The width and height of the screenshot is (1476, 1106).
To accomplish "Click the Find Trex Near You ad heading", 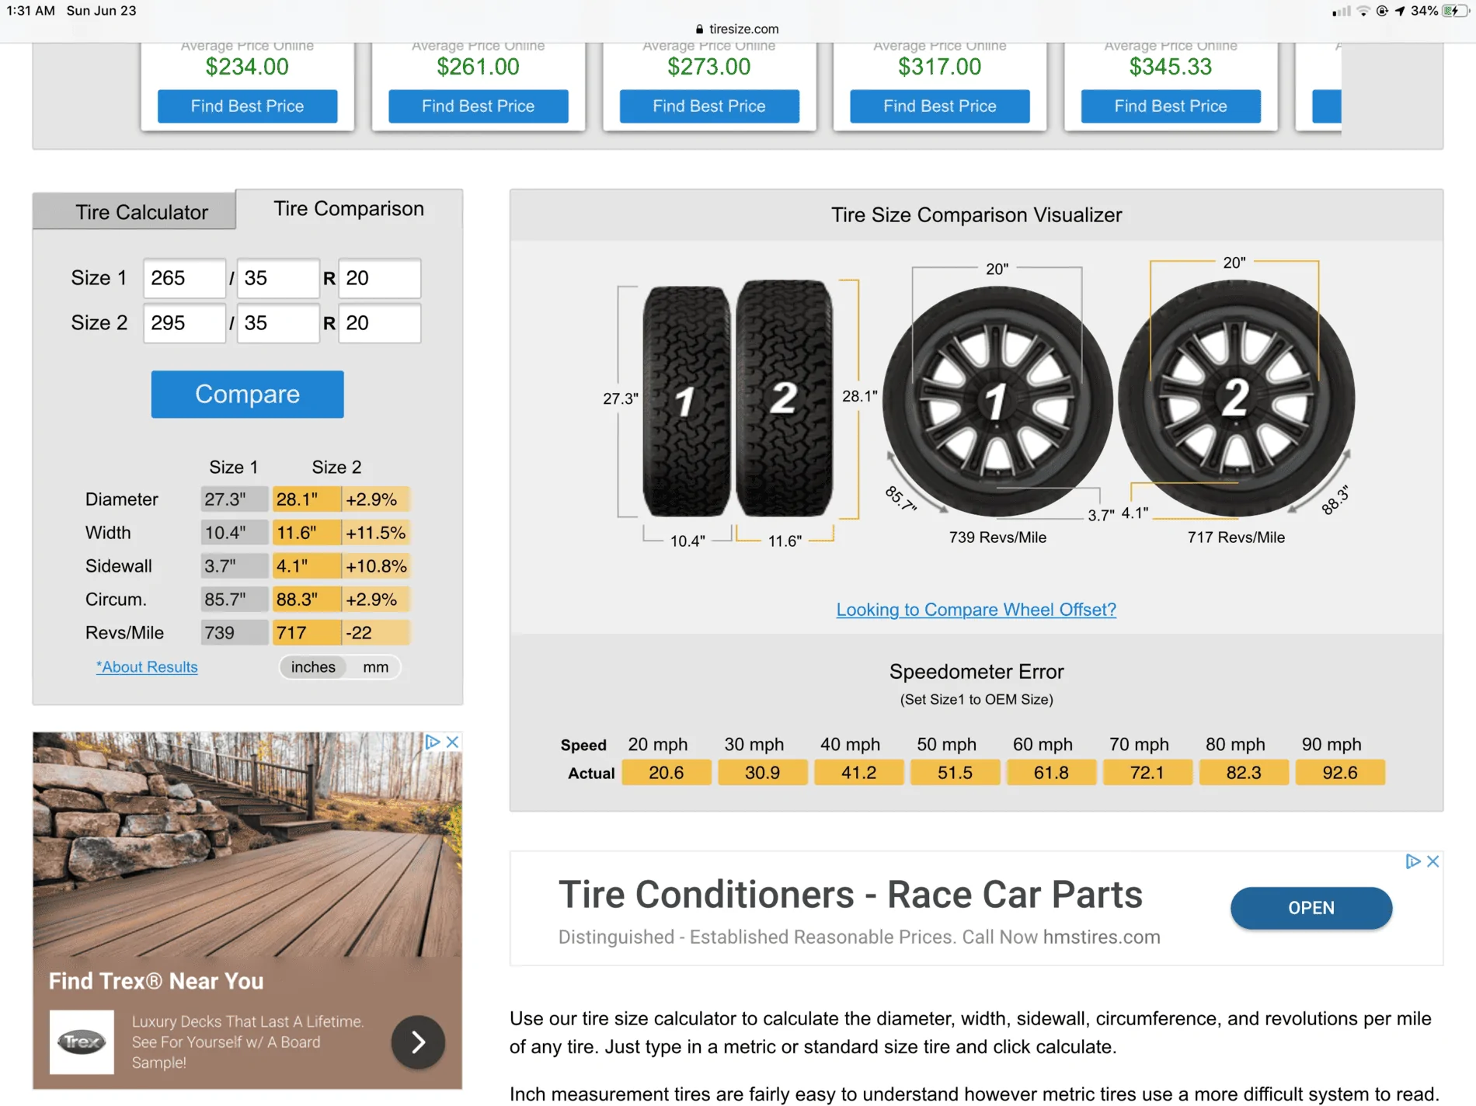I will 156,981.
